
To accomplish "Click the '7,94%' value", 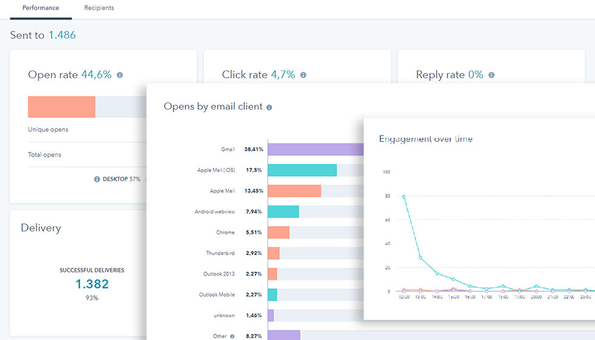I will click(x=254, y=211).
